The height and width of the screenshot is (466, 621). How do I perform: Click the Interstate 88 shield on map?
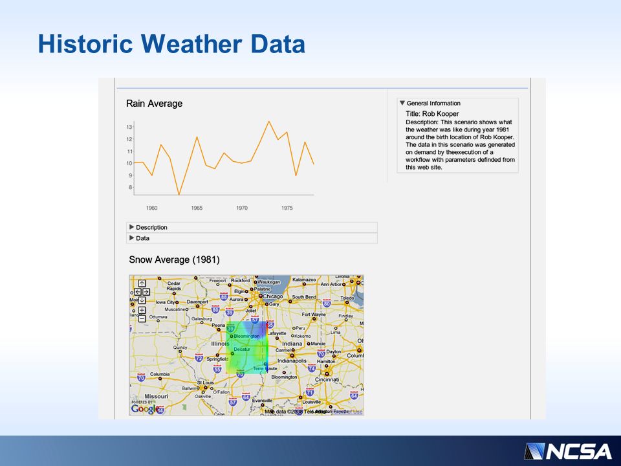pos(224,296)
